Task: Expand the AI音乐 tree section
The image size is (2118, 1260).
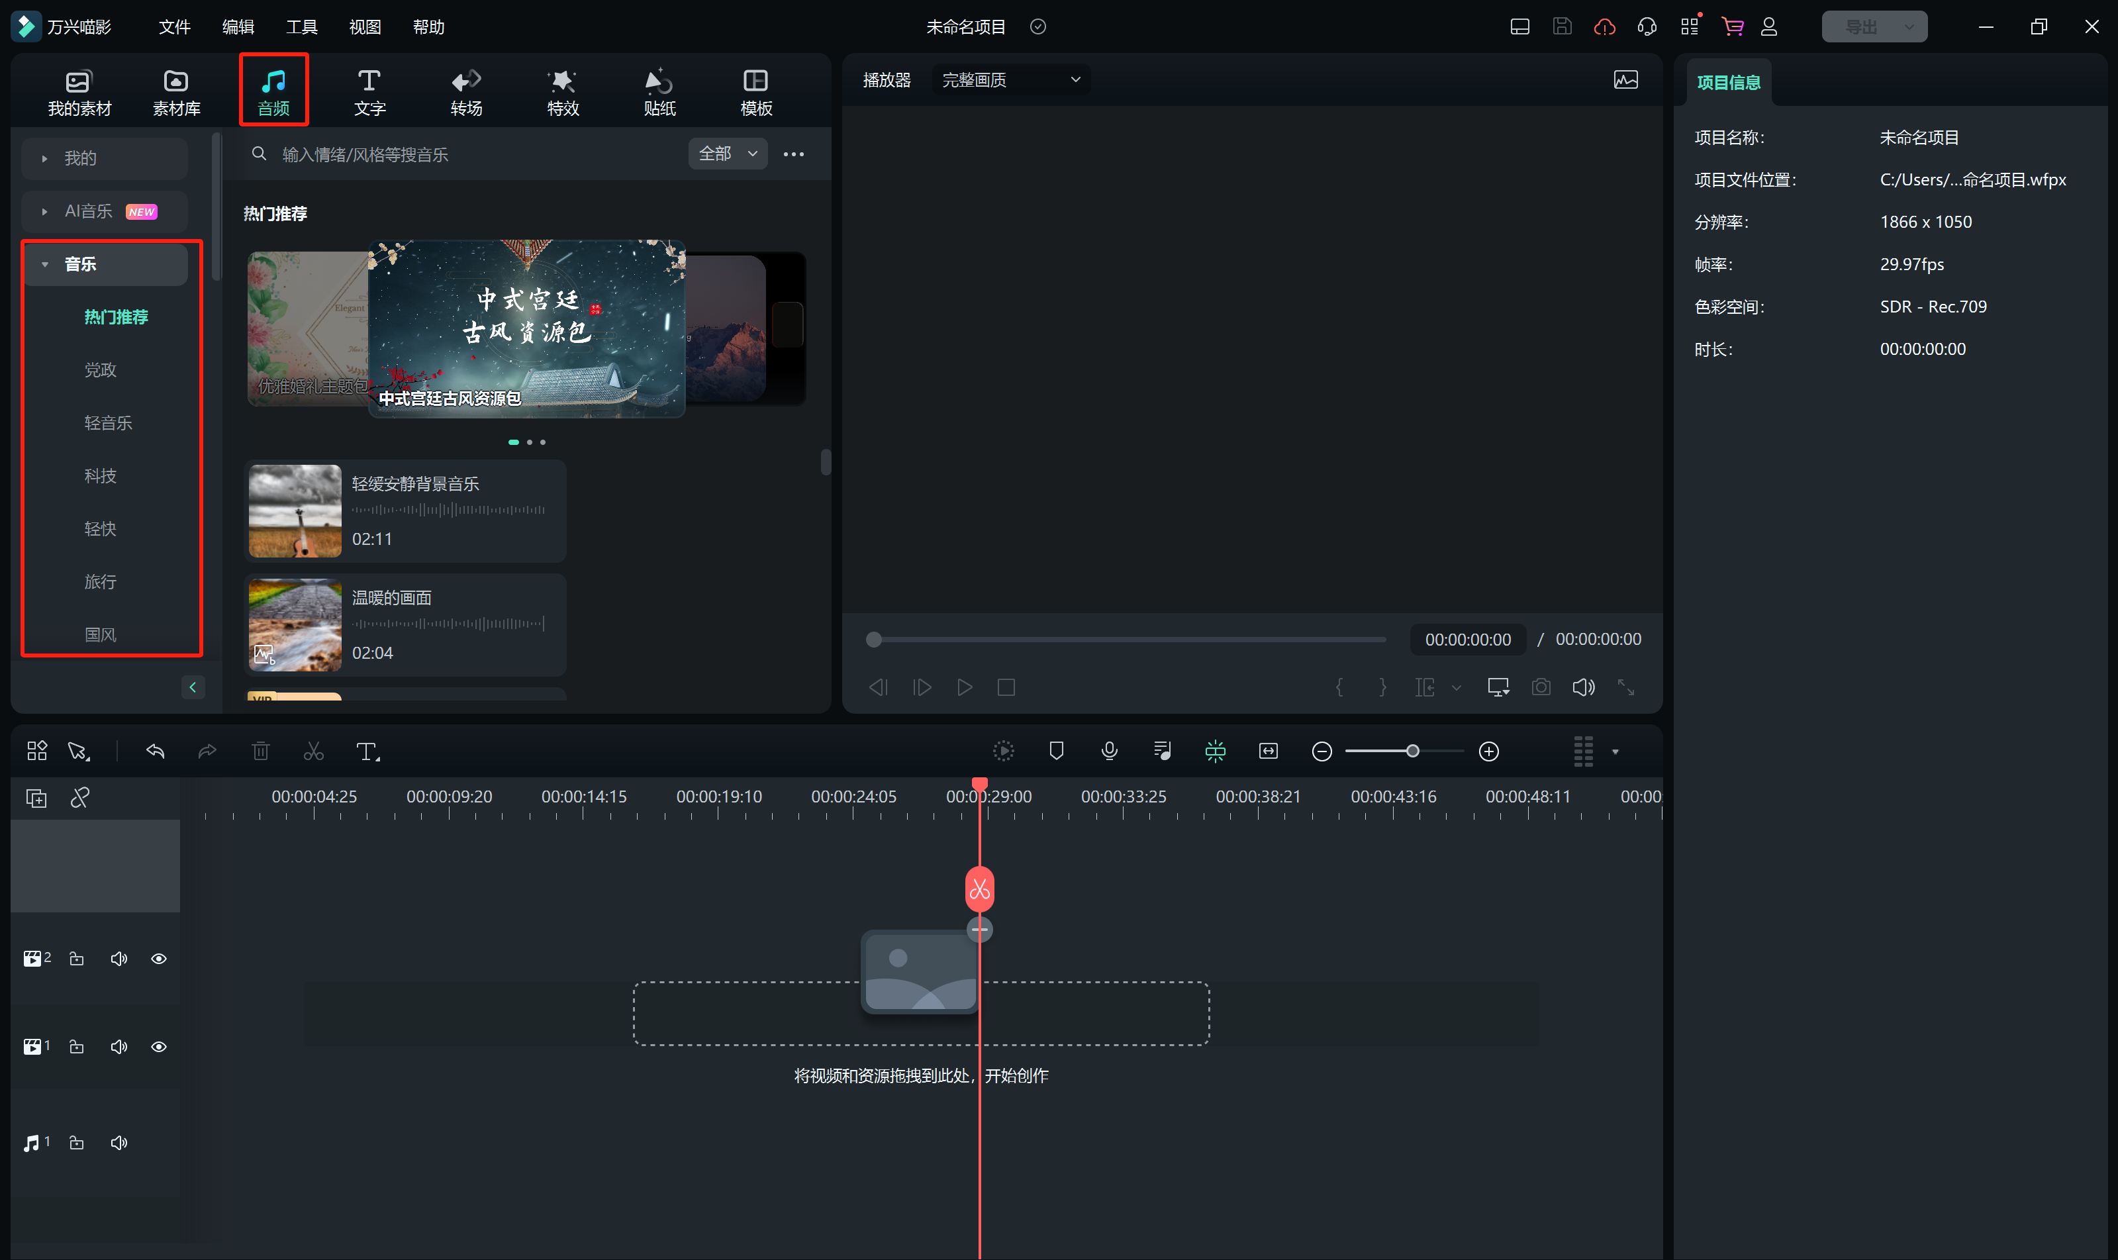Action: [x=45, y=211]
